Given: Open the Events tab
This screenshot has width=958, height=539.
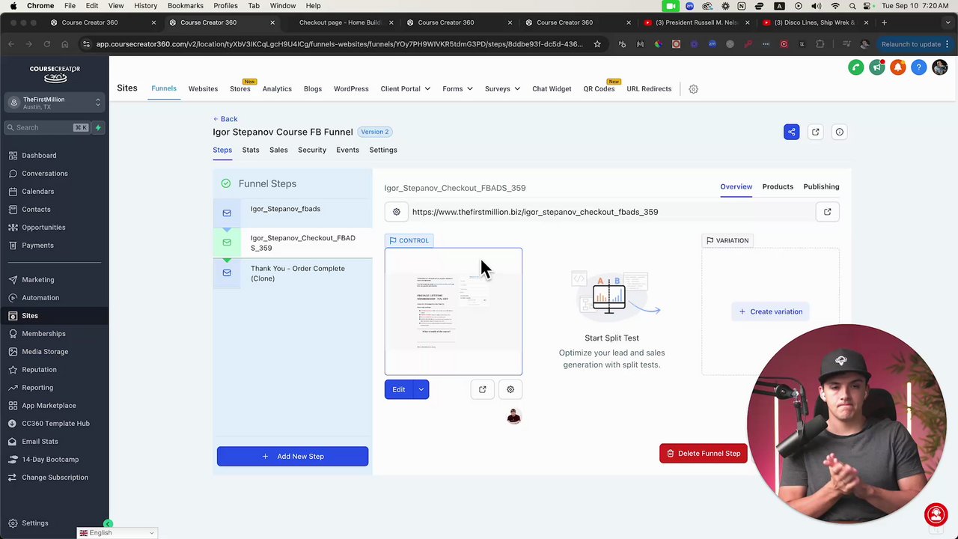Looking at the screenshot, I should 347,150.
